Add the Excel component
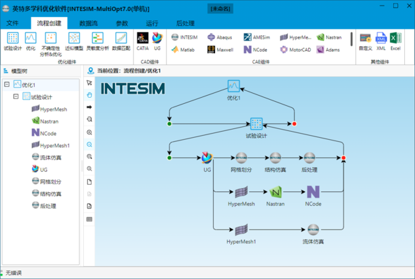Screen dimensions: 415x279 pyautogui.click(x=396, y=41)
